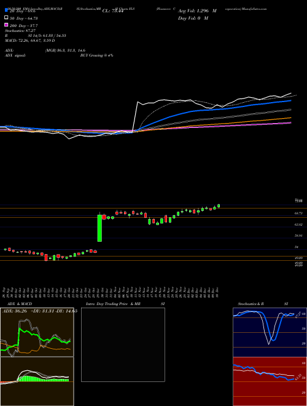Click the 68.73 price axis label

pos(298,213)
